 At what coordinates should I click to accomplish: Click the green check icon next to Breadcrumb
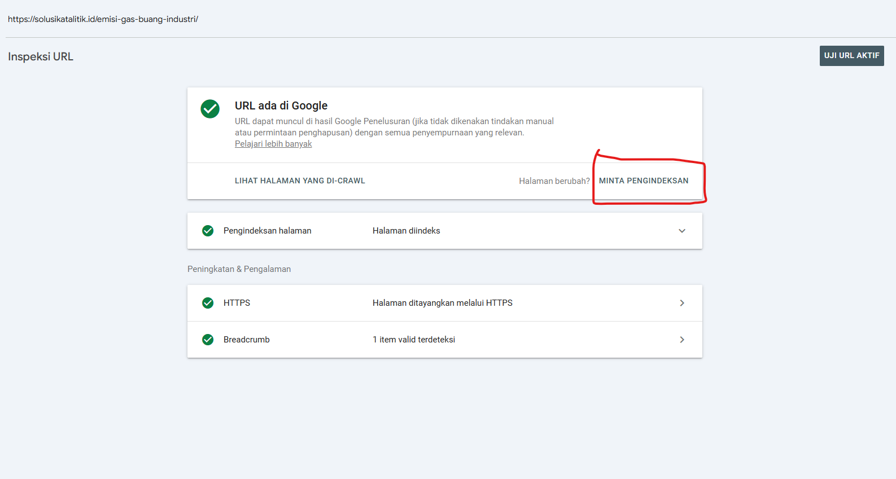pyautogui.click(x=208, y=340)
